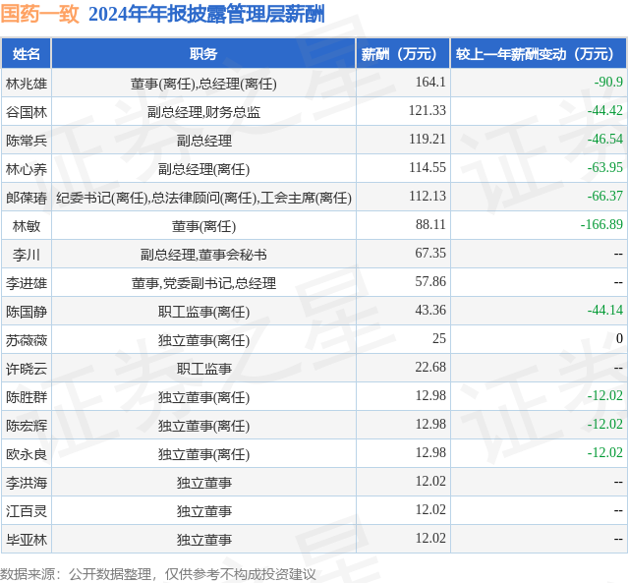
Task: Click 许晓云's position 职工监事
Action: click(203, 369)
